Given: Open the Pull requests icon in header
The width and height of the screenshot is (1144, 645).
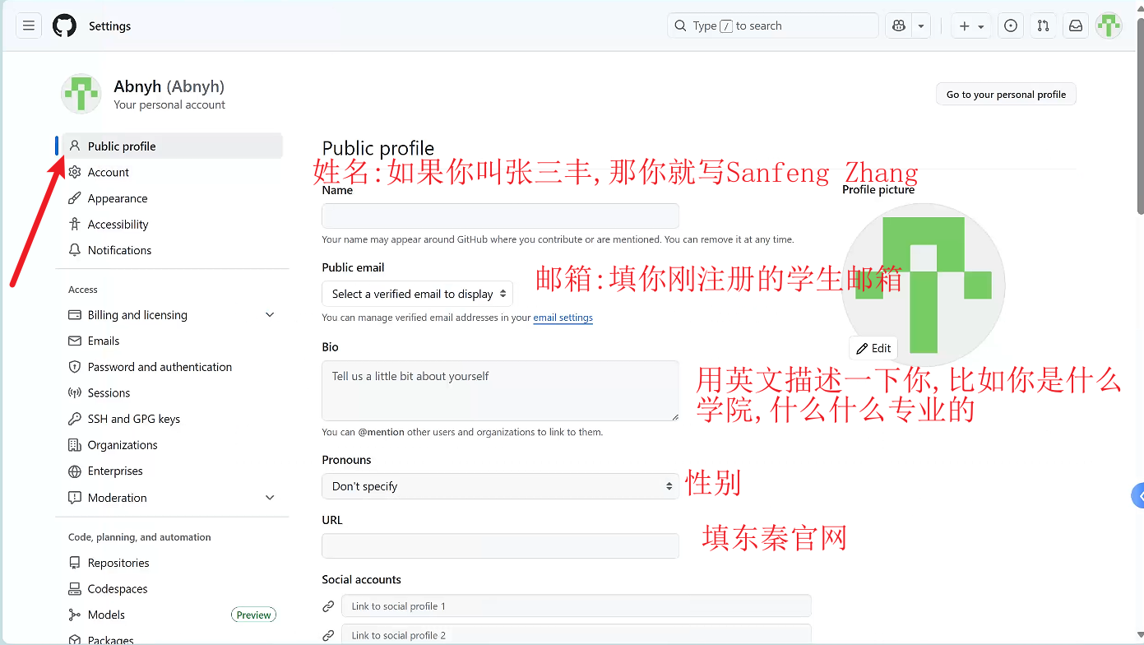Looking at the screenshot, I should (1043, 26).
